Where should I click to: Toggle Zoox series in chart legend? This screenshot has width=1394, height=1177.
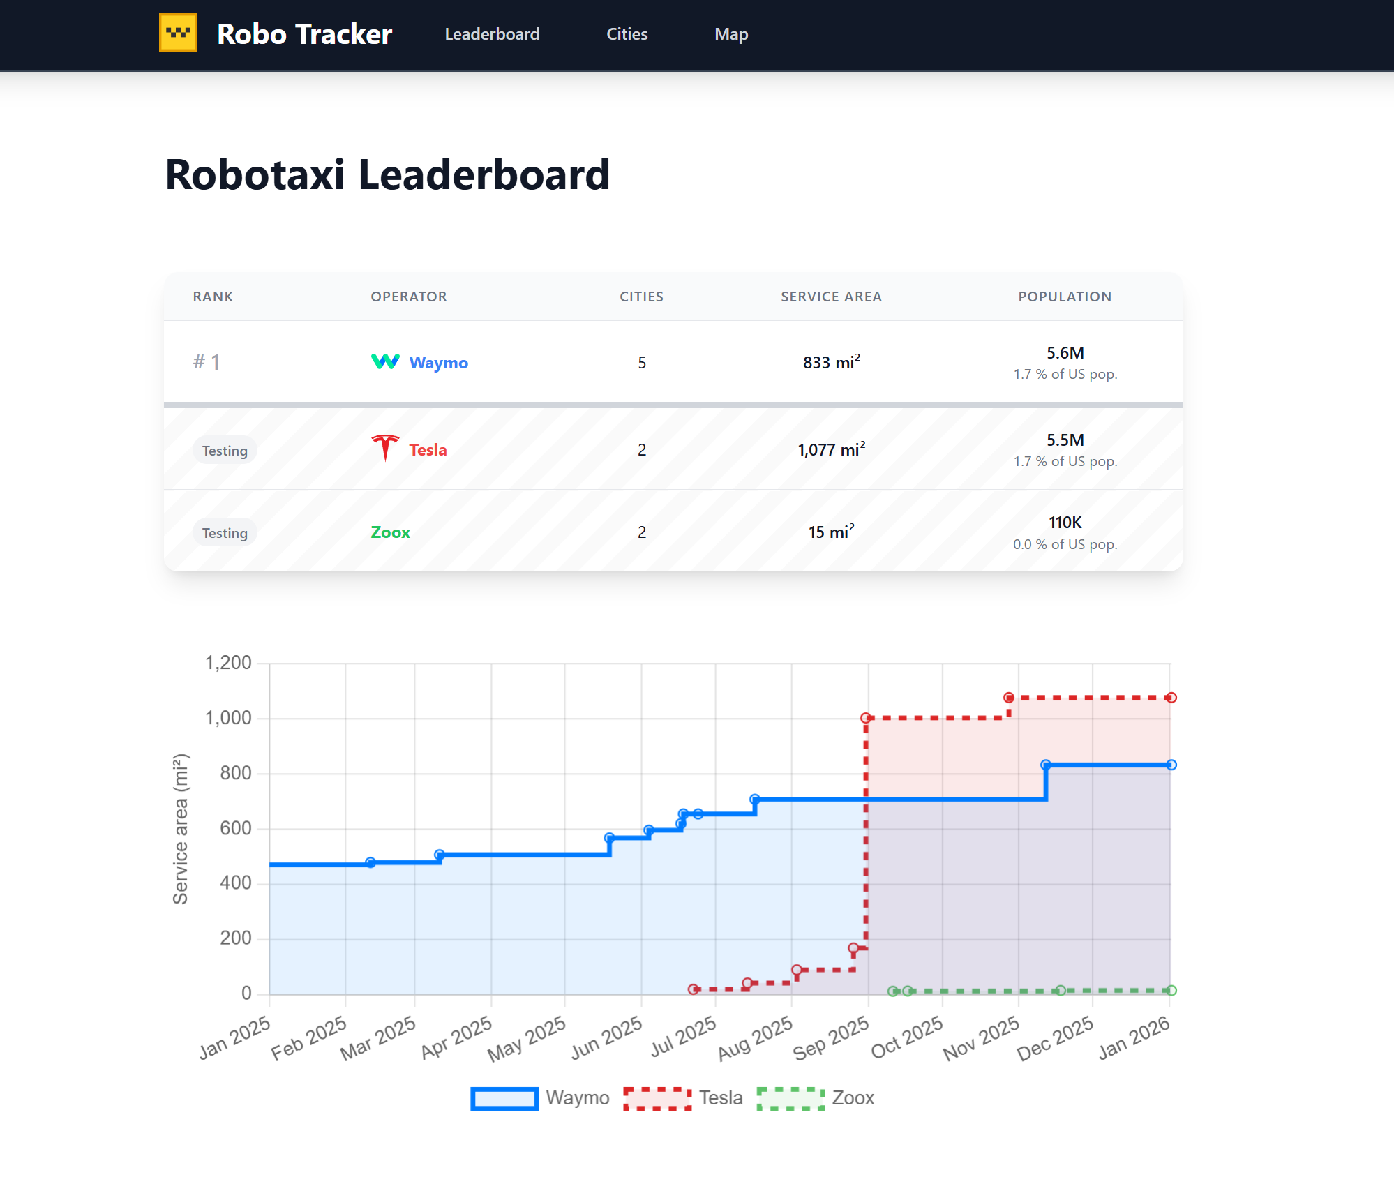point(853,1098)
